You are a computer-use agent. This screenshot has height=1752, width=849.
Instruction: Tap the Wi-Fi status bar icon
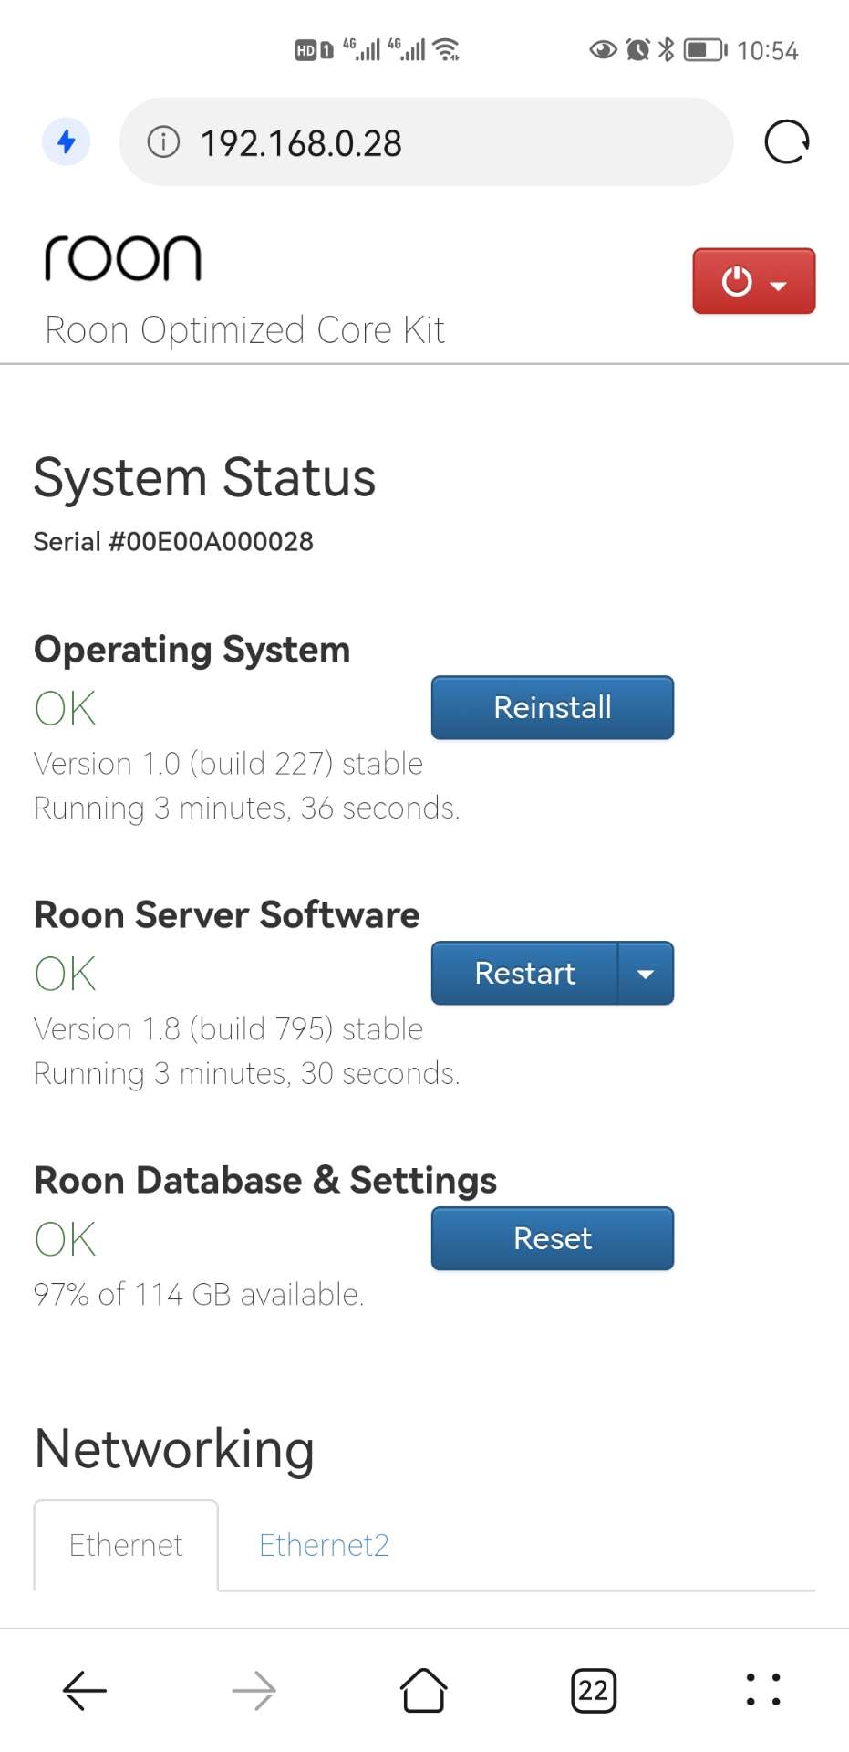click(x=446, y=49)
